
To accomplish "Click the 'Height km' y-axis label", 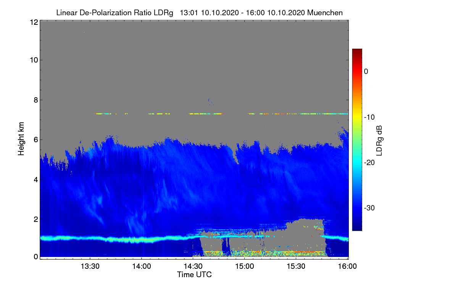I will pyautogui.click(x=21, y=139).
